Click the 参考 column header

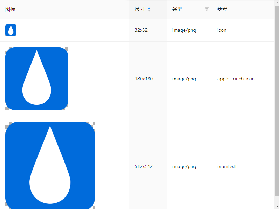pyautogui.click(x=222, y=9)
